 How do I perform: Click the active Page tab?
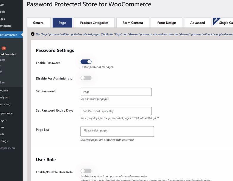(62, 23)
